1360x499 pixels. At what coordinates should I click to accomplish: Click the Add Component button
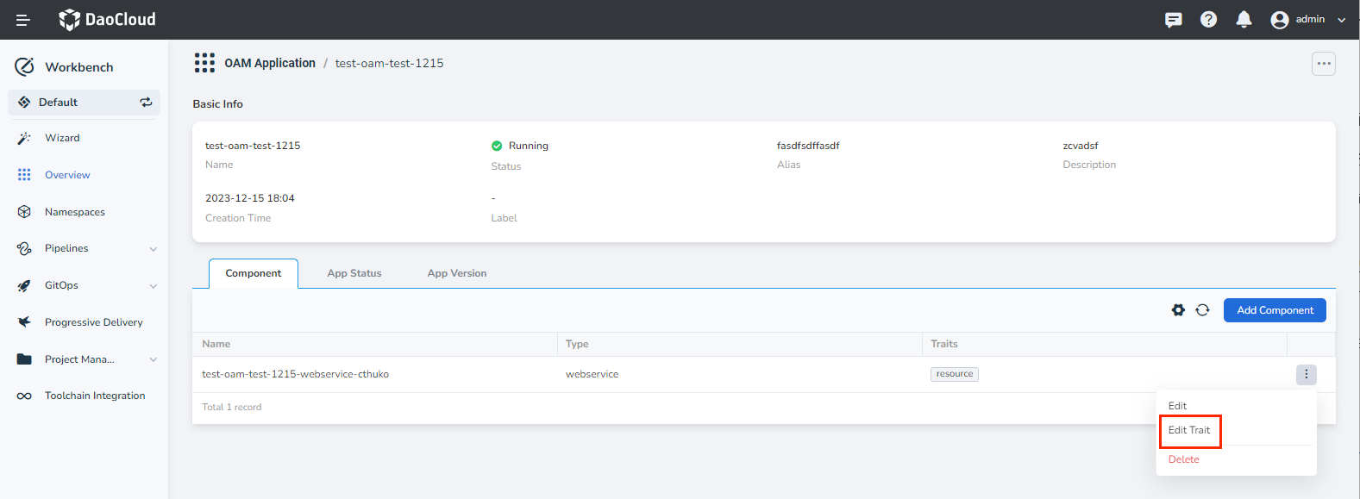point(1274,310)
